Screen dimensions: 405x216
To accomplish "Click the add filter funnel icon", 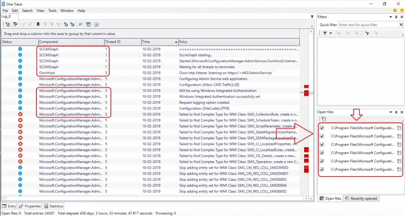I will tap(325, 33).
